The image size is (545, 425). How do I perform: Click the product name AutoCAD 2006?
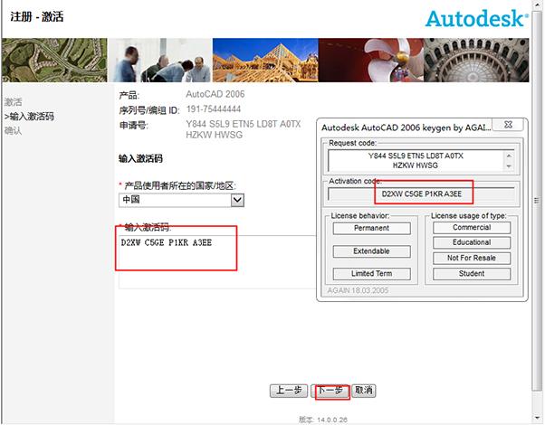pyautogui.click(x=215, y=94)
